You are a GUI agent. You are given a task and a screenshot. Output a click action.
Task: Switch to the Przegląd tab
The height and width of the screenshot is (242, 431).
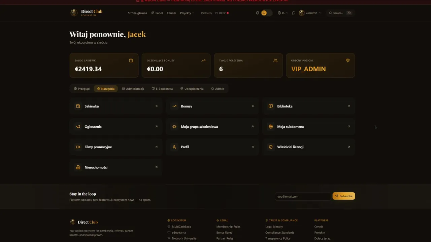pyautogui.click(x=82, y=89)
